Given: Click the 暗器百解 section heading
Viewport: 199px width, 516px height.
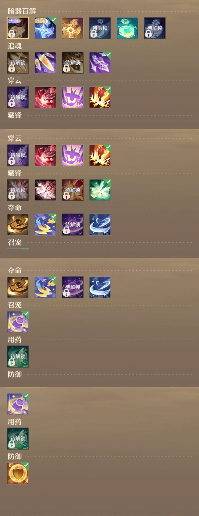Looking at the screenshot, I should coord(22,11).
